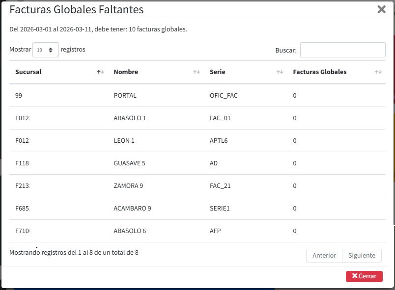
Task: Select the ABASOLO 6 row
Action: pos(130,231)
